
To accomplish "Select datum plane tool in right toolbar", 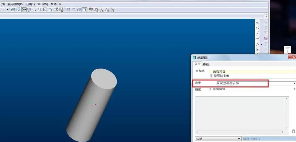I will (257, 28).
